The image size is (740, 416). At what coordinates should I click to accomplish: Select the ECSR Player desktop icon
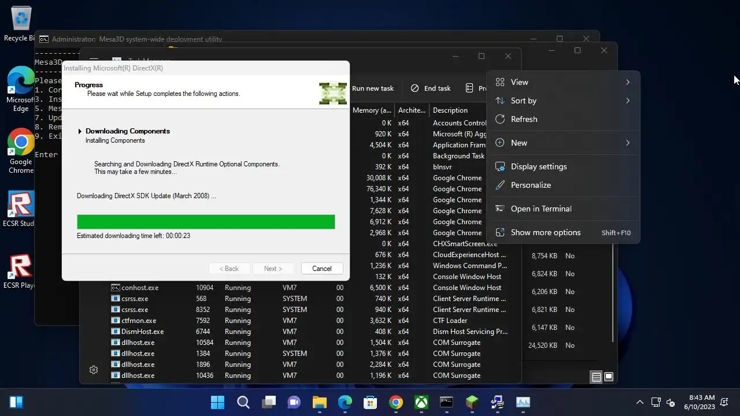point(21,270)
